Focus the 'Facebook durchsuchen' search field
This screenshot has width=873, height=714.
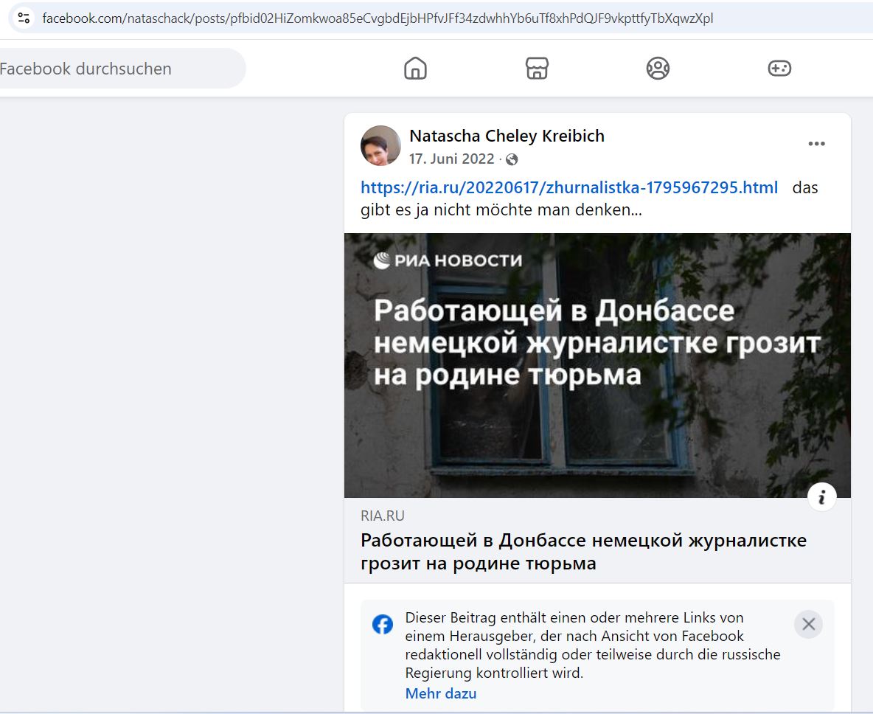122,69
